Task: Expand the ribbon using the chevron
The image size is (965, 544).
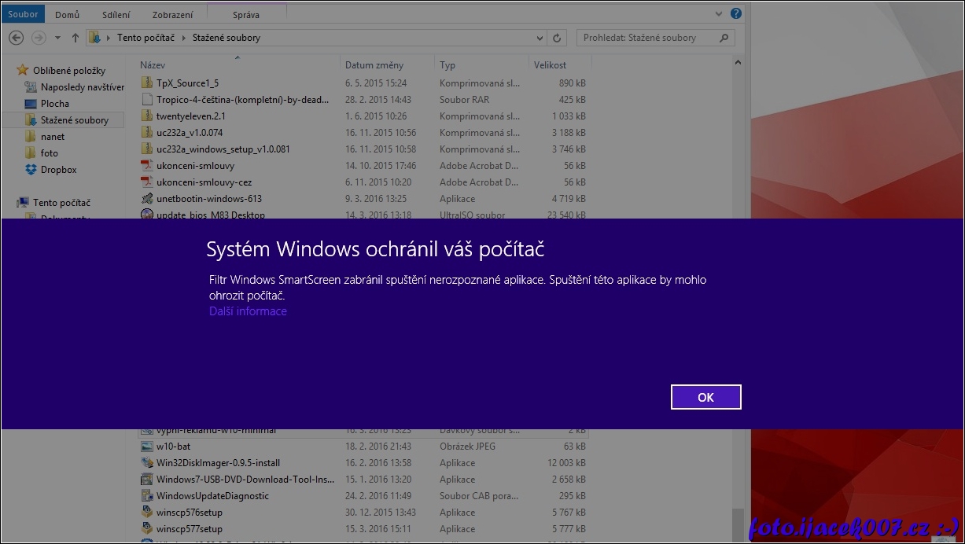Action: [x=720, y=14]
